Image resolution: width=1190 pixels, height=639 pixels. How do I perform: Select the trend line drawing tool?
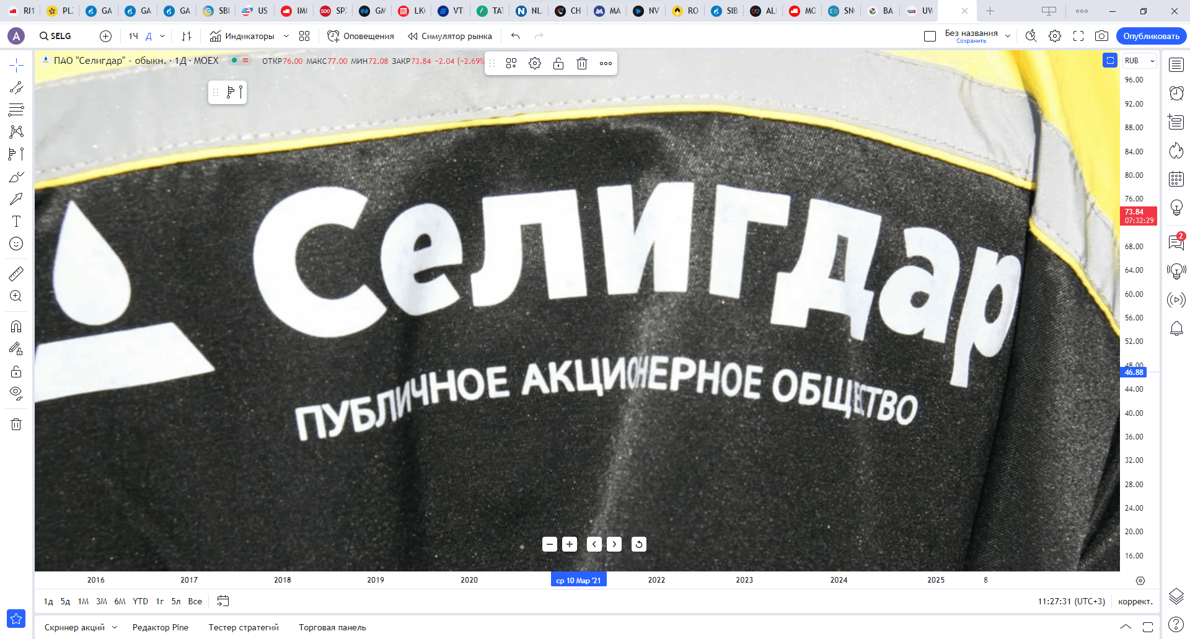(x=16, y=87)
